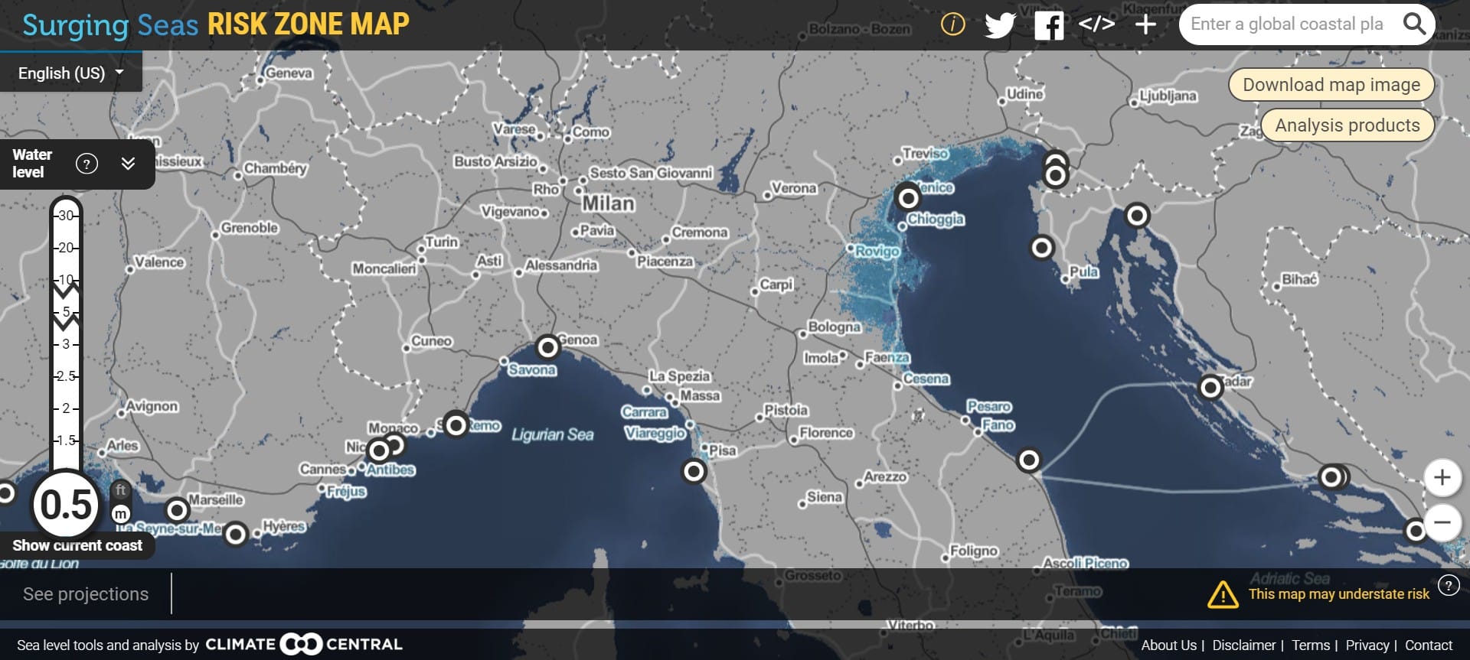The image size is (1470, 660).
Task: Open the Water level help icon
Action: coord(87,164)
